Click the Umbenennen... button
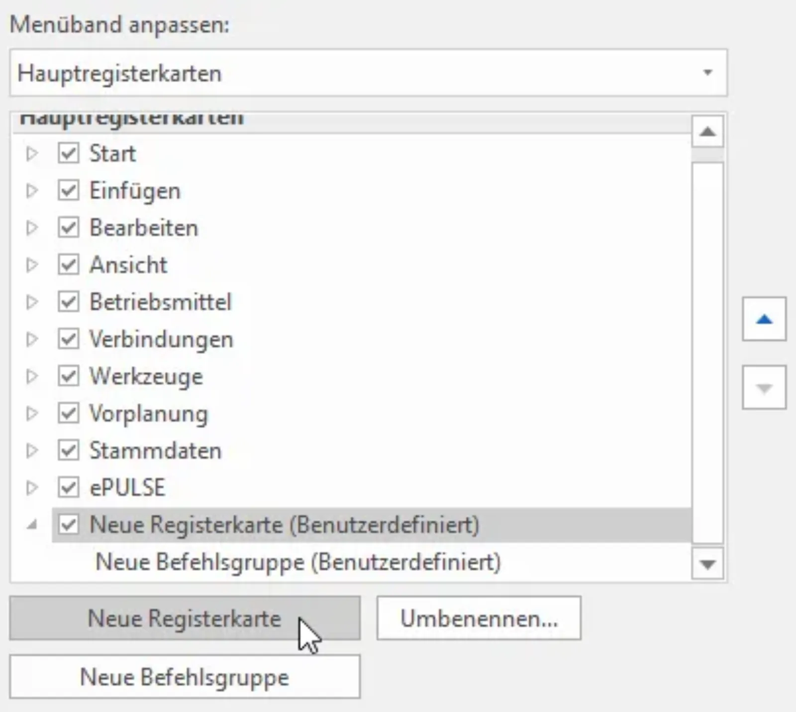Viewport: 796px width, 712px height. pos(479,618)
